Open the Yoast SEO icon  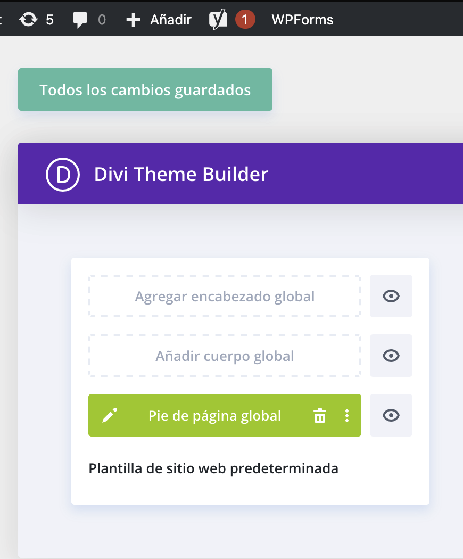[218, 19]
